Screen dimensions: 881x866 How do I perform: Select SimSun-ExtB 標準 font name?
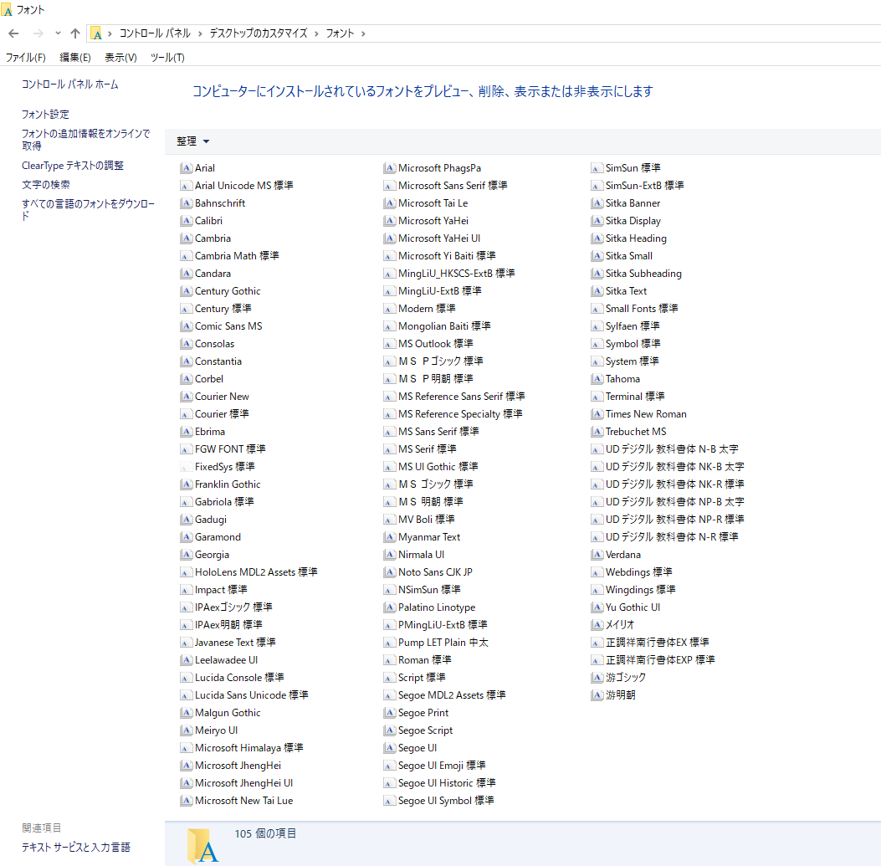coord(644,186)
